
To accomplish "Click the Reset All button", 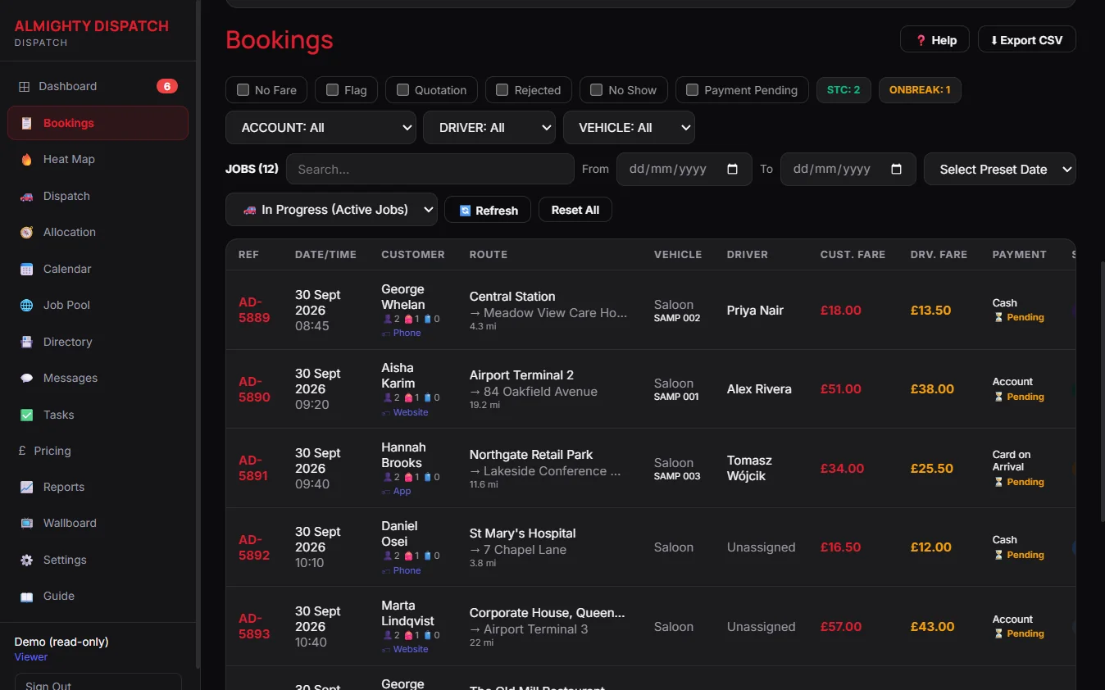I will [575, 210].
